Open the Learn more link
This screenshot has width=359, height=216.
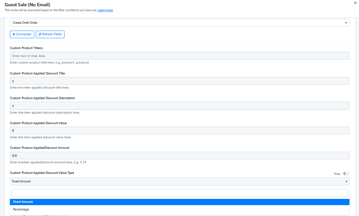click(105, 10)
